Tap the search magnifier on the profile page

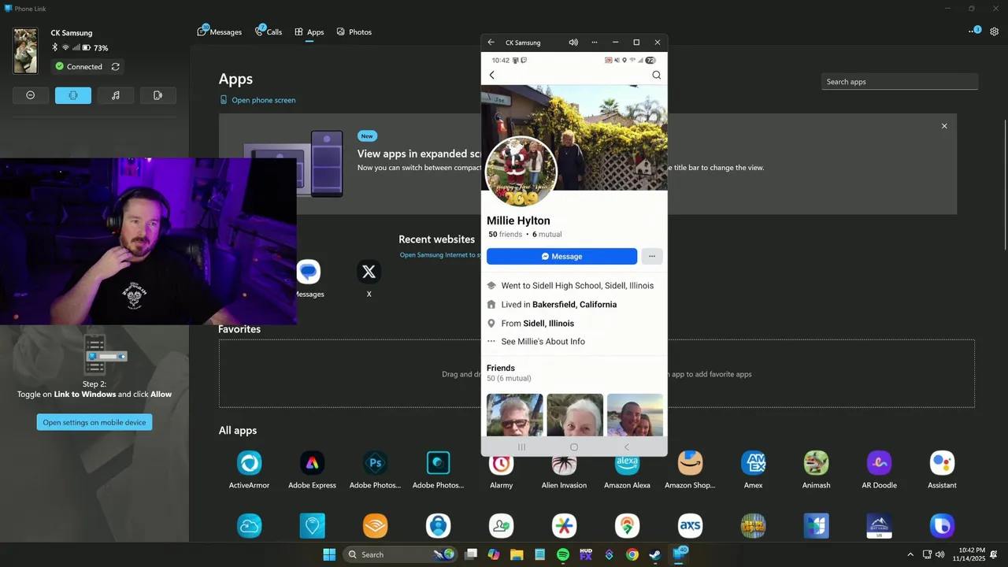pyautogui.click(x=656, y=75)
